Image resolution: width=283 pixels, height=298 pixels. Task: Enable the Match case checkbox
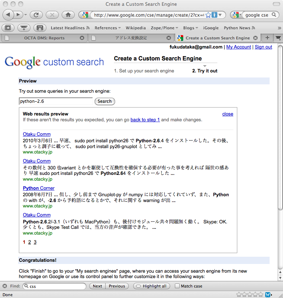(x=177, y=286)
